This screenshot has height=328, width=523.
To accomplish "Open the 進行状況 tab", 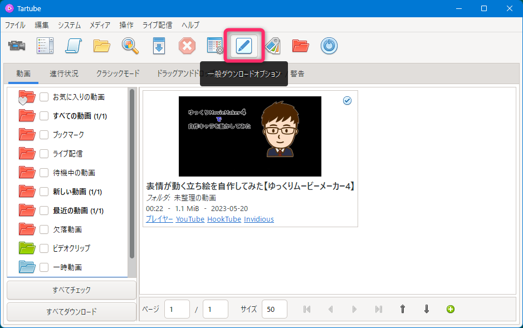I will 64,74.
